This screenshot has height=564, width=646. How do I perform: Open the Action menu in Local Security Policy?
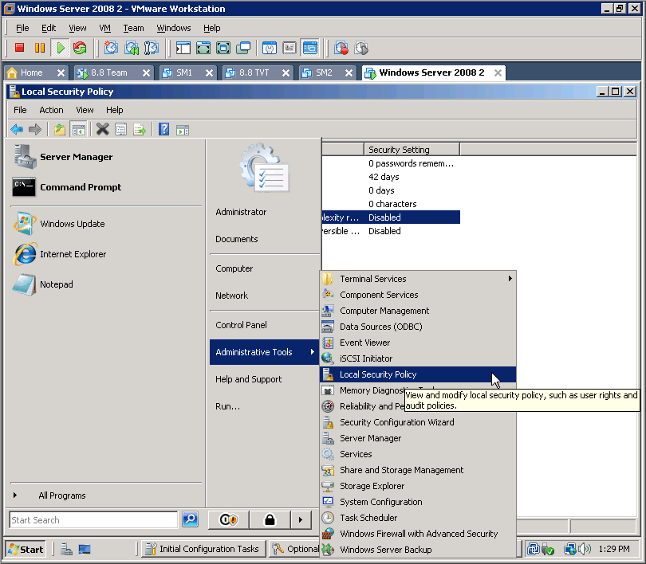coord(51,110)
